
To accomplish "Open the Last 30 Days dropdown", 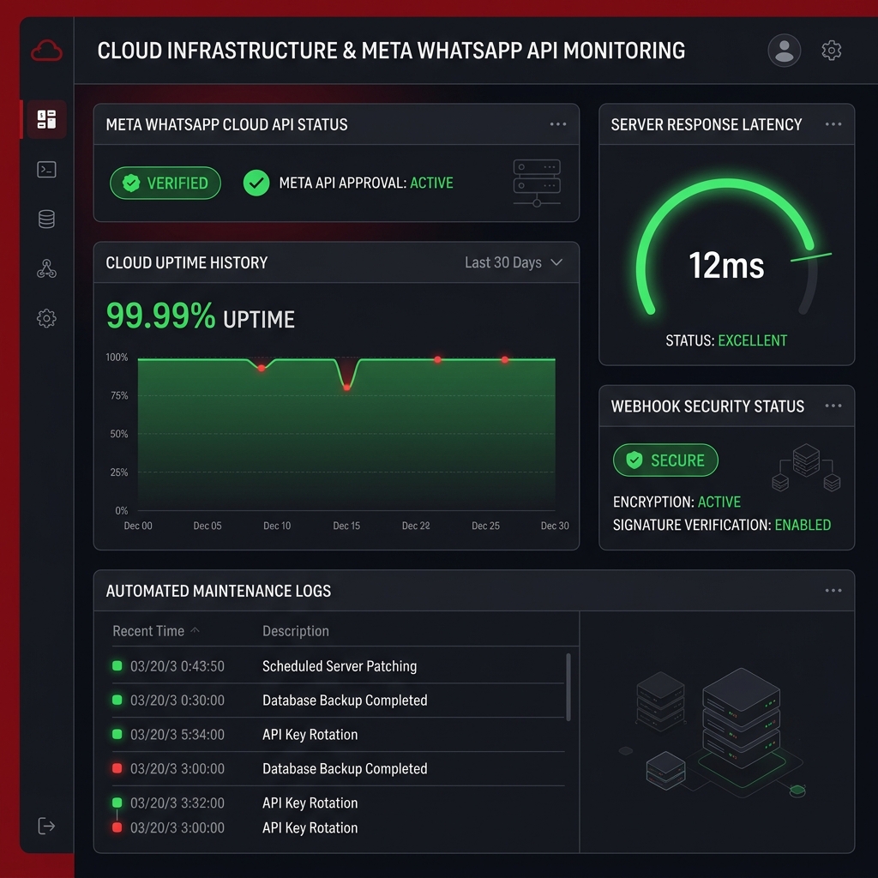I will pyautogui.click(x=514, y=262).
